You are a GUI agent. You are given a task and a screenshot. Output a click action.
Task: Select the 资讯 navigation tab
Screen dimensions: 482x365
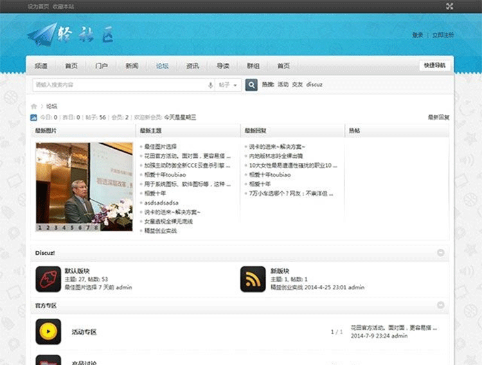tap(192, 66)
